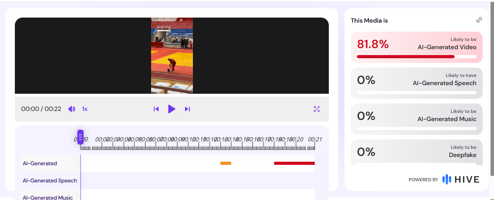The height and width of the screenshot is (200, 494).
Task: Select the AI-Generated timeline row label
Action: pos(40,163)
